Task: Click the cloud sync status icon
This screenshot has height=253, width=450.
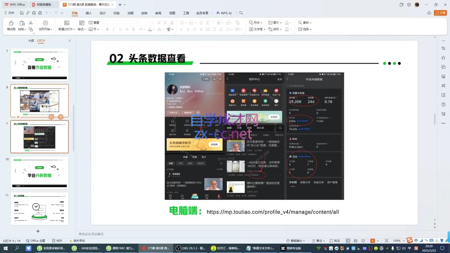Action: pos(429,13)
